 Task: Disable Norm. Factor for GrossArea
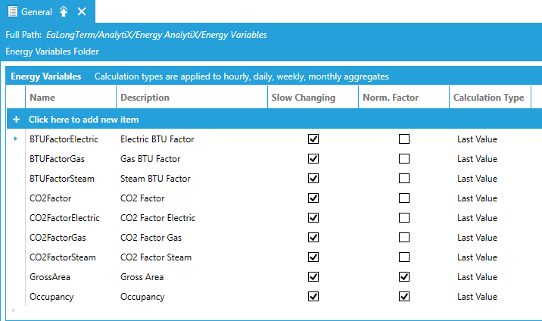click(x=404, y=277)
